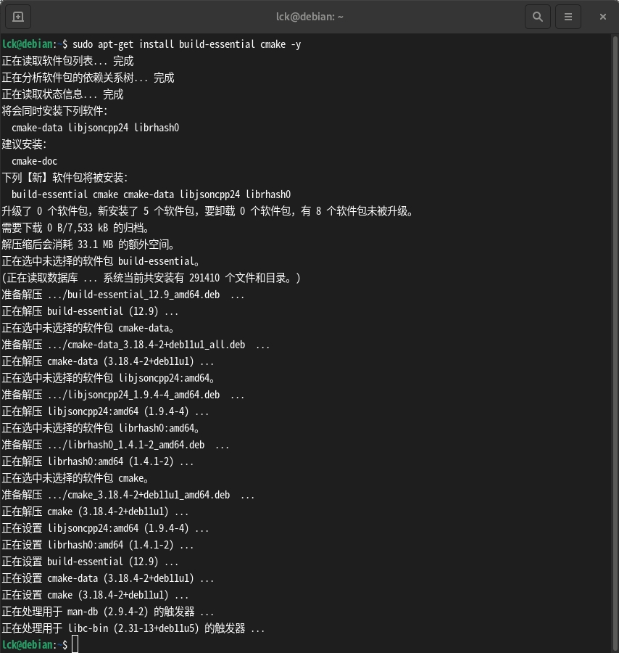
Task: Click the lck@debian: ~ window title
Action: click(309, 17)
